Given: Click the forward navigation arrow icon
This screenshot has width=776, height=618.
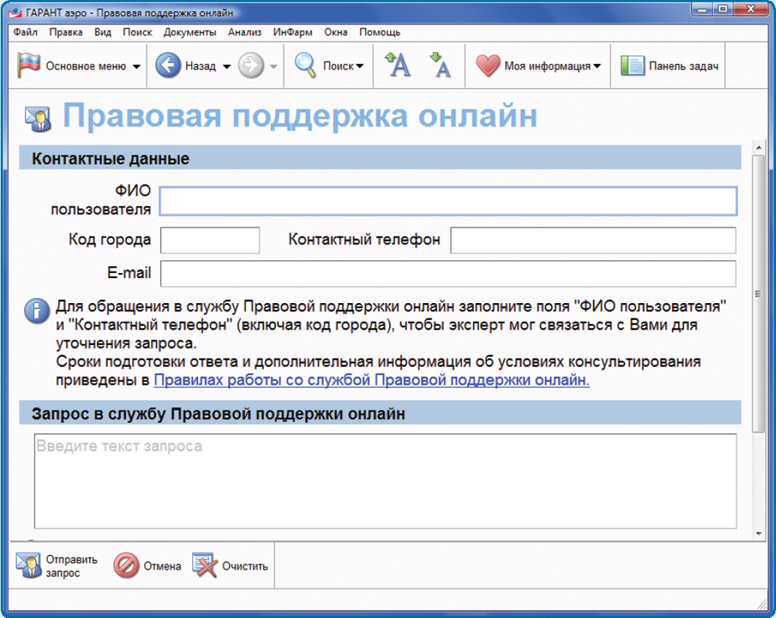Looking at the screenshot, I should pos(251,66).
